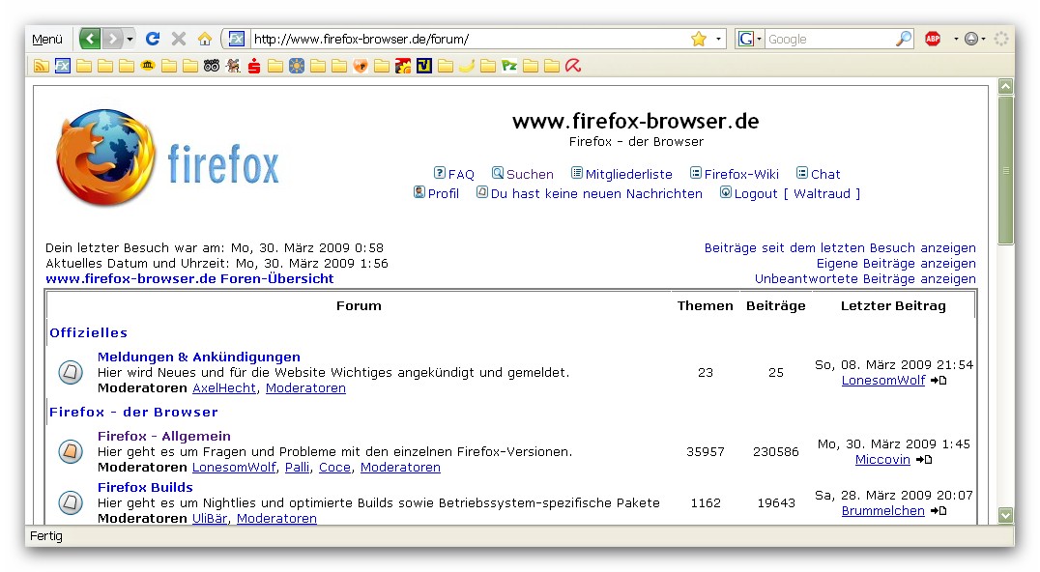Open 'Eigene Beiträge anzeigen' link
Screen dimensions: 1040x572
(x=896, y=263)
